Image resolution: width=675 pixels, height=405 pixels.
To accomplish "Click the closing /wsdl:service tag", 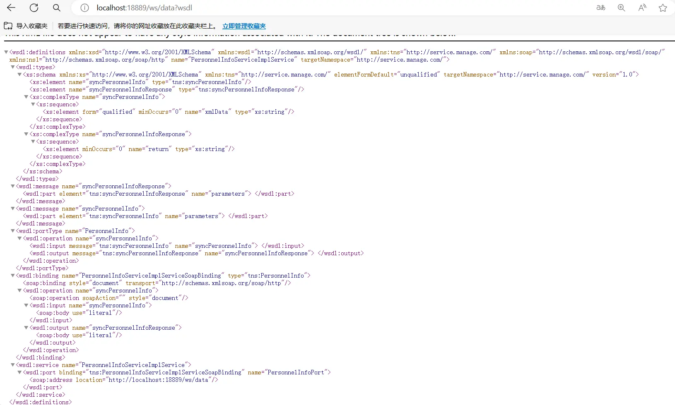I will [x=41, y=395].
